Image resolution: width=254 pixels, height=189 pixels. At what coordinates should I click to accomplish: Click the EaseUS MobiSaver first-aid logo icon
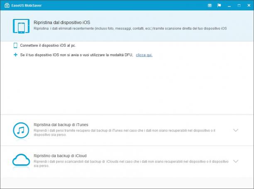(7, 5)
